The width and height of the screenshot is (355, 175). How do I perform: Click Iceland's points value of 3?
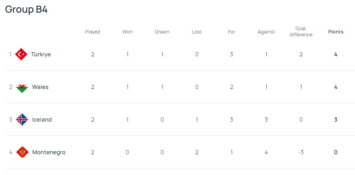pos(336,120)
